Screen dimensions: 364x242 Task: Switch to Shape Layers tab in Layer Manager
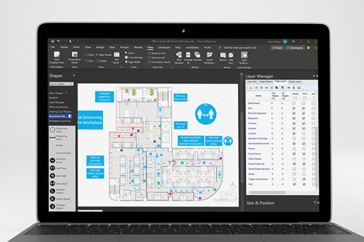click(x=295, y=81)
